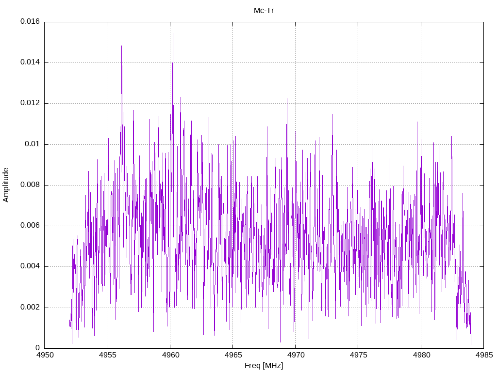The height and width of the screenshot is (372, 497).
Task: Click the x-axis tick label 4985
Action: (x=484, y=355)
